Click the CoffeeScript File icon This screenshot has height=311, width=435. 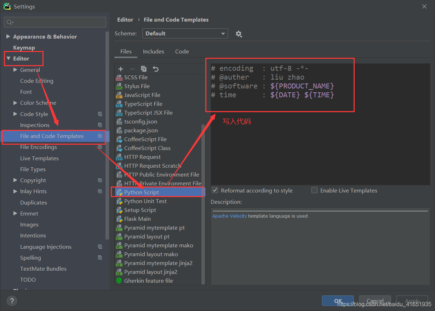[x=119, y=139]
